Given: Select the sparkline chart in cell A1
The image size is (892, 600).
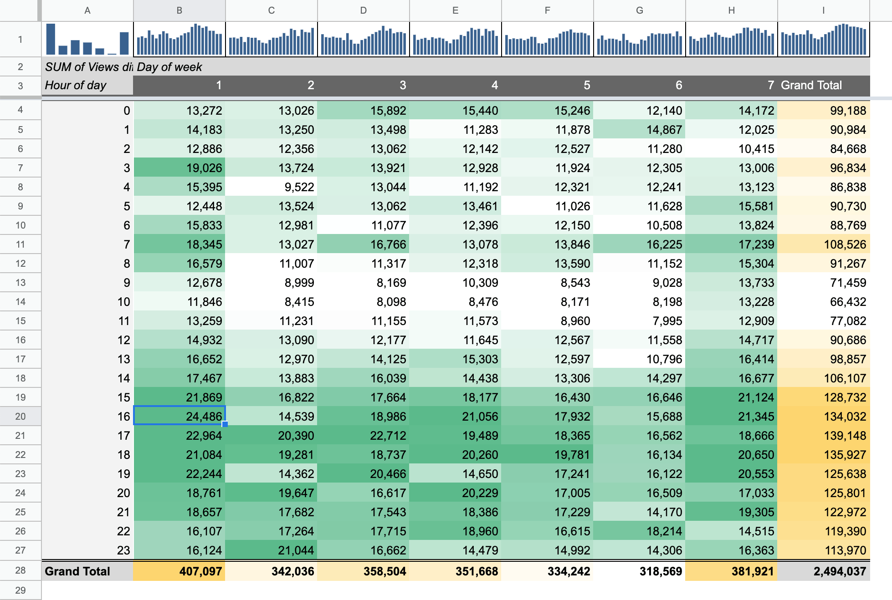Looking at the screenshot, I should 87,39.
